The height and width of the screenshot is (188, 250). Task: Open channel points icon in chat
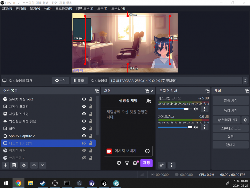127,163
